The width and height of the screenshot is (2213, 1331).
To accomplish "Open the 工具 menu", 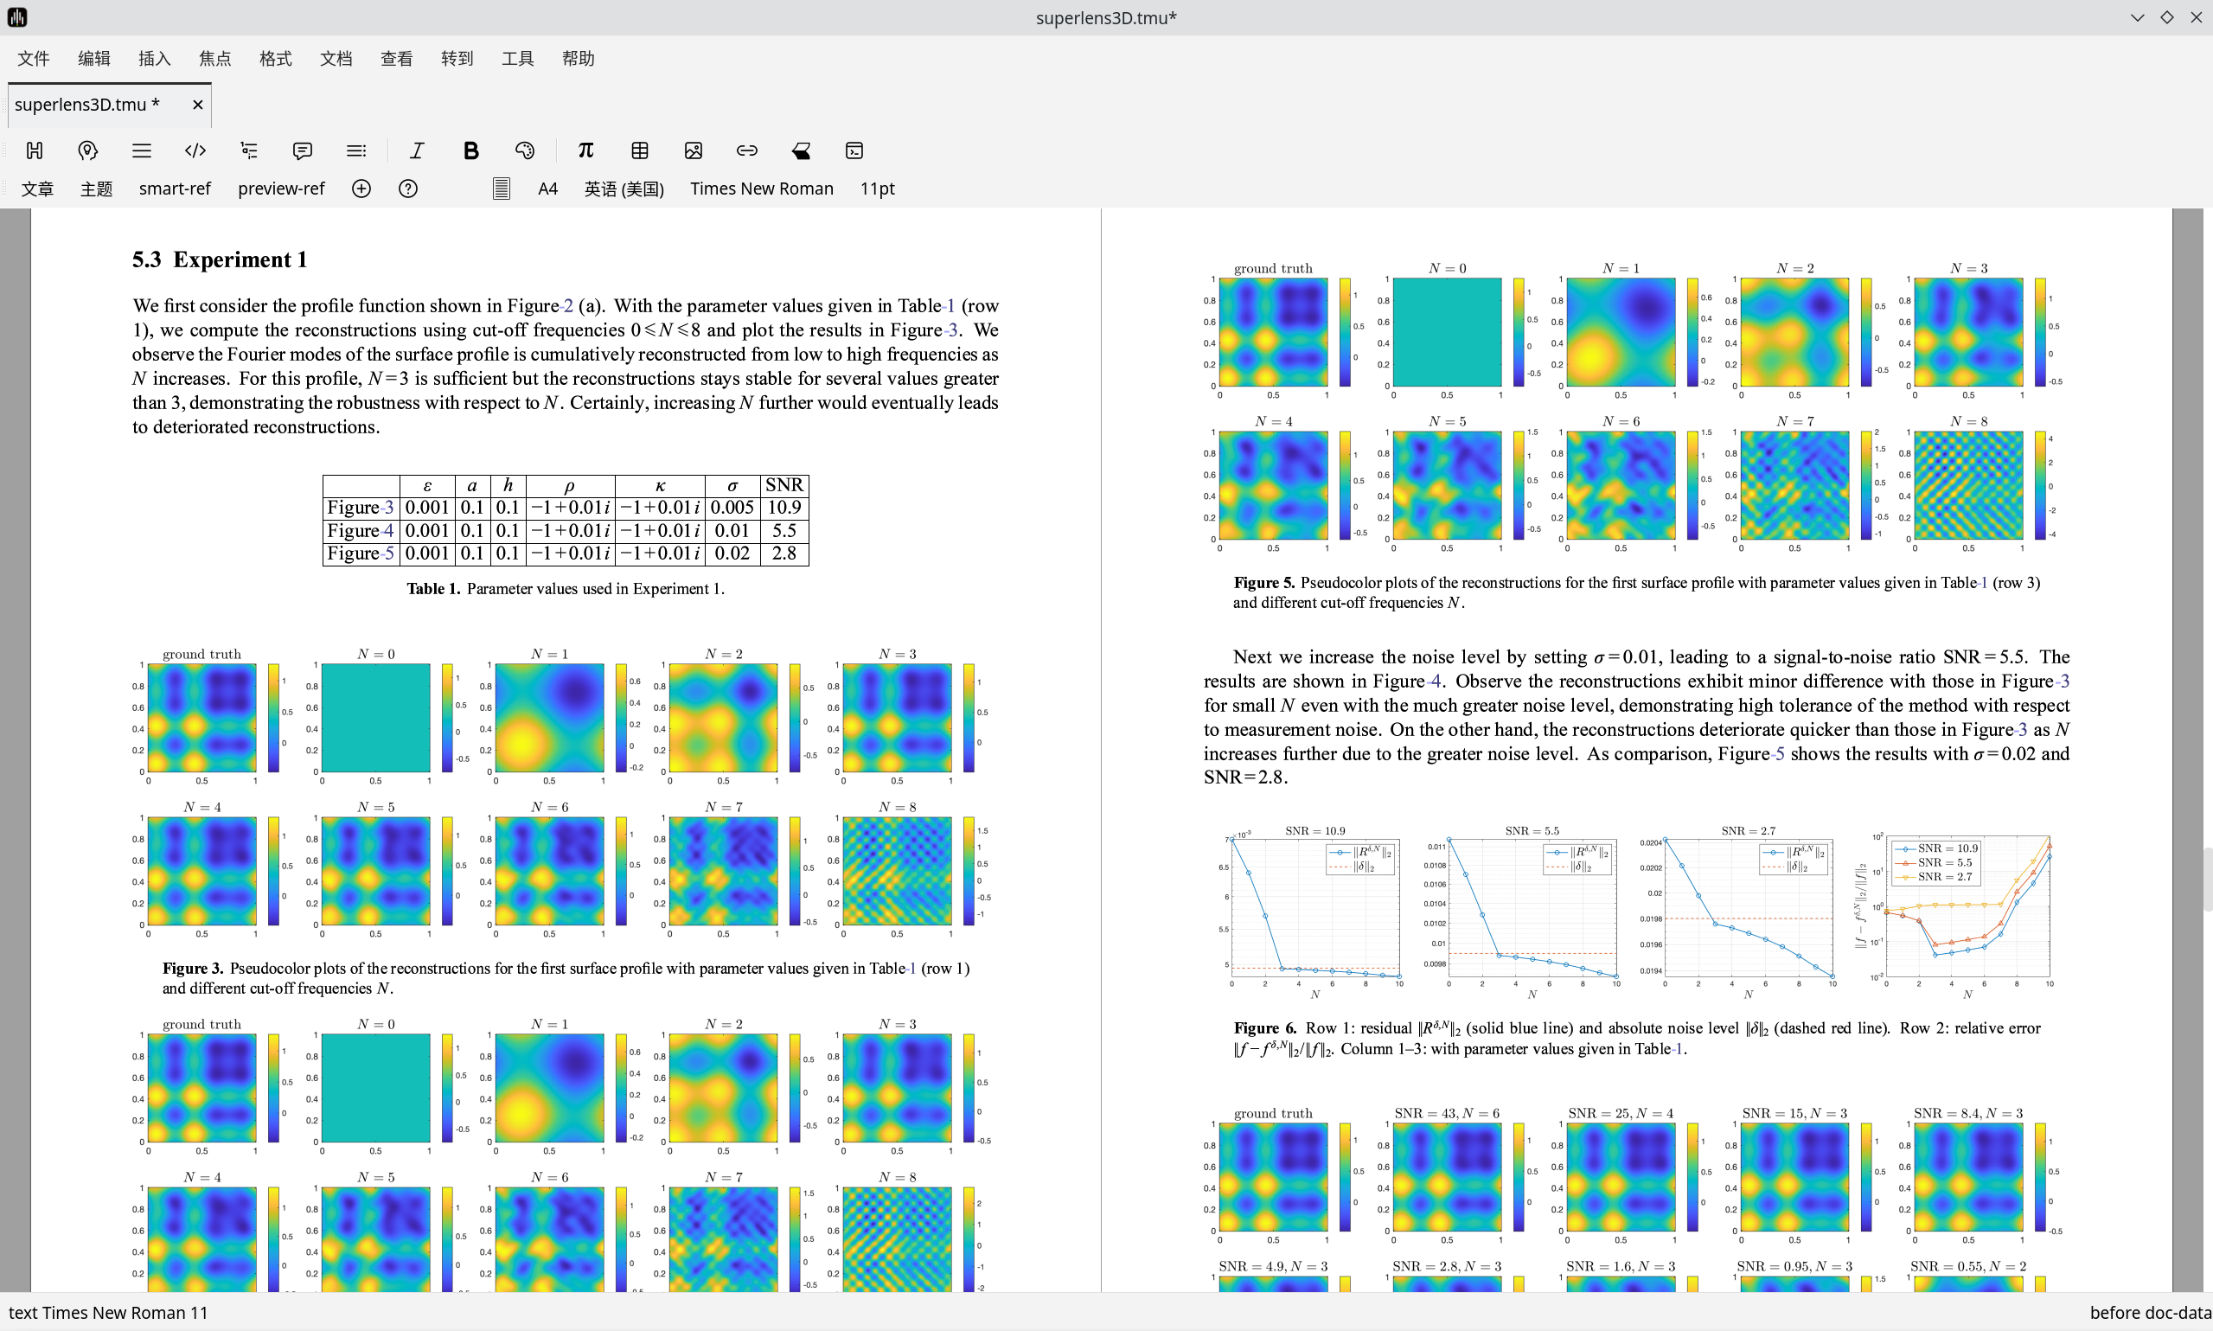I will [x=517, y=58].
